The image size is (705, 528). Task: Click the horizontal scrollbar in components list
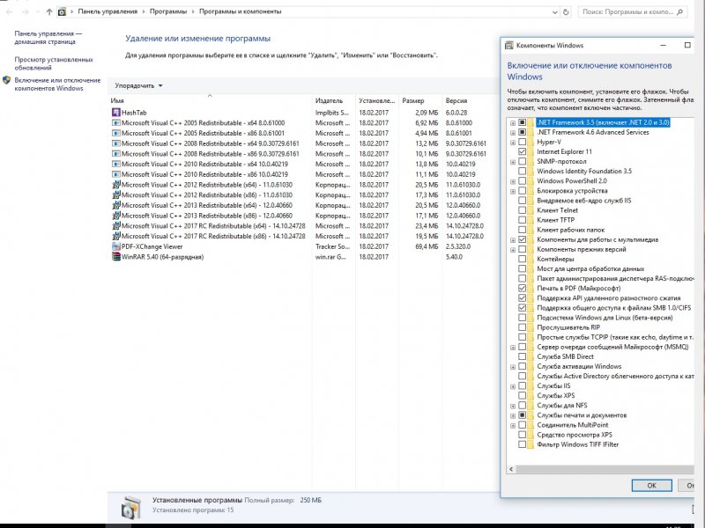(605, 469)
